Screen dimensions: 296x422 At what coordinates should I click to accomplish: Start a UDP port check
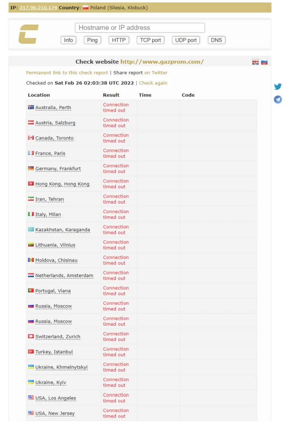[x=186, y=40]
